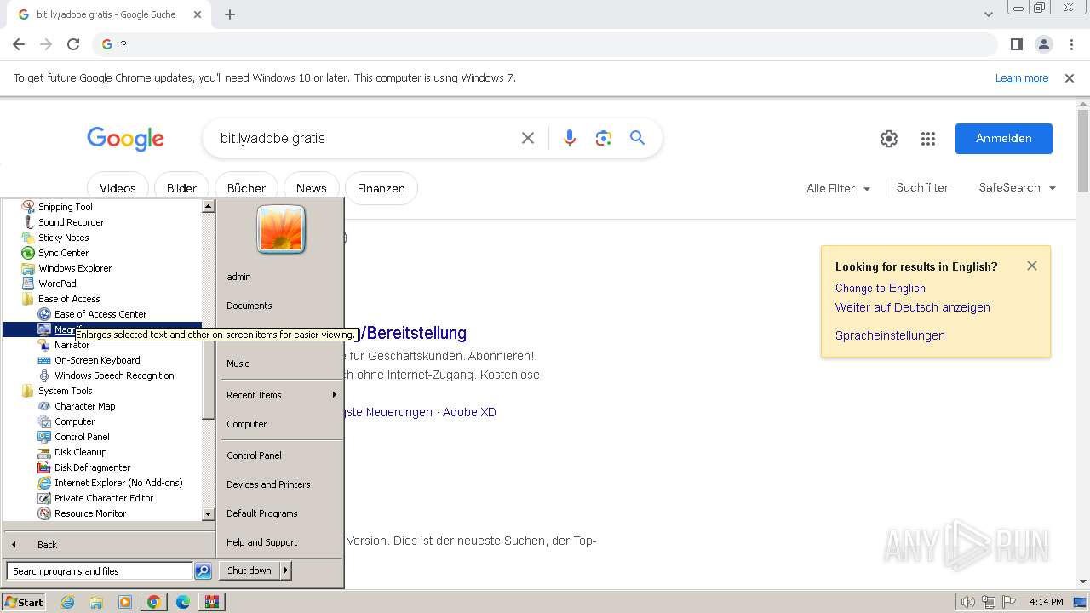Click the voice search microphone icon

(x=570, y=138)
